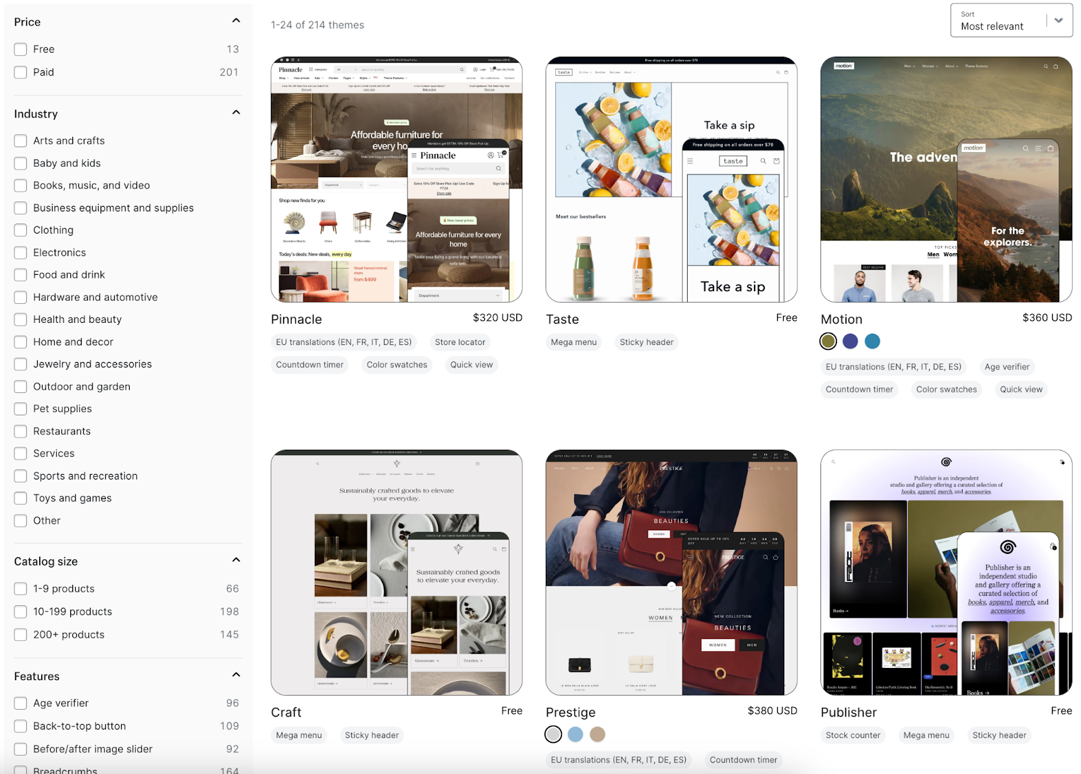Image resolution: width=1081 pixels, height=774 pixels.
Task: Check the 200+ products filter
Action: click(x=20, y=635)
